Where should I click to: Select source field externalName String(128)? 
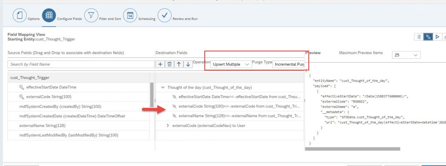point(78,126)
